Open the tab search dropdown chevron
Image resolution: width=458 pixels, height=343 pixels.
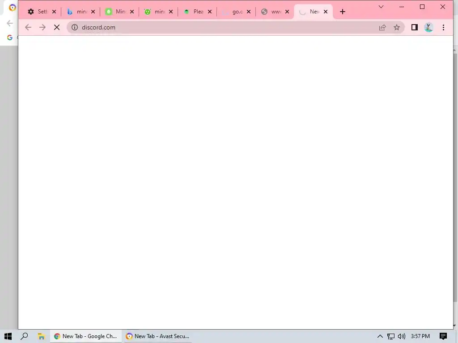381,7
